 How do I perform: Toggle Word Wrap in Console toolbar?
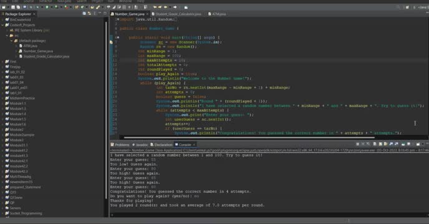pyautogui.click(x=385, y=144)
